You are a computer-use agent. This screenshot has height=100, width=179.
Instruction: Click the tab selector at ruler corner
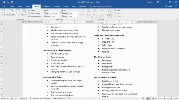(x=1, y=22)
